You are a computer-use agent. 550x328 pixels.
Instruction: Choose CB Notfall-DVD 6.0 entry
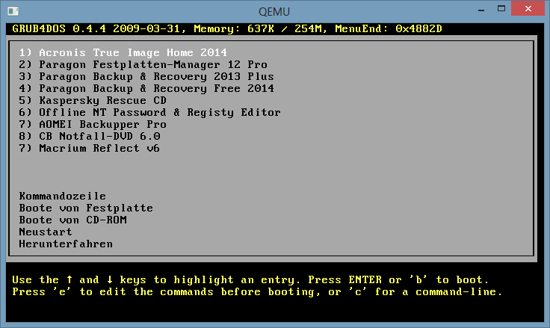tap(90, 136)
